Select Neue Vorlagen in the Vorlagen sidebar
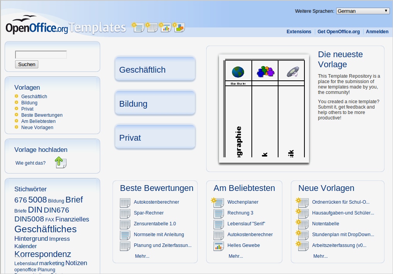 point(37,128)
